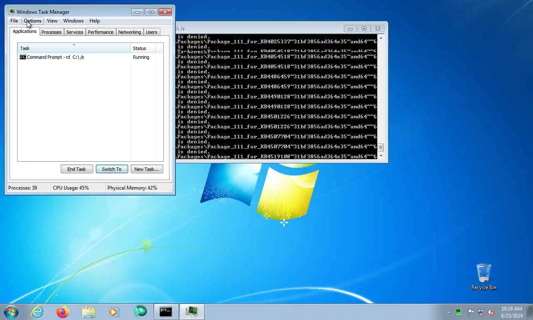Sort applications by the Task column header
533x320 pixels.
[x=74, y=48]
